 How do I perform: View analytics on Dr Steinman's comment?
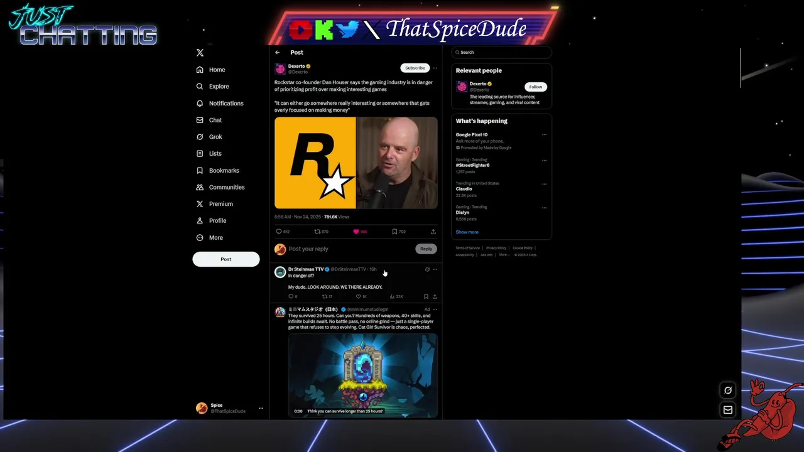click(393, 296)
